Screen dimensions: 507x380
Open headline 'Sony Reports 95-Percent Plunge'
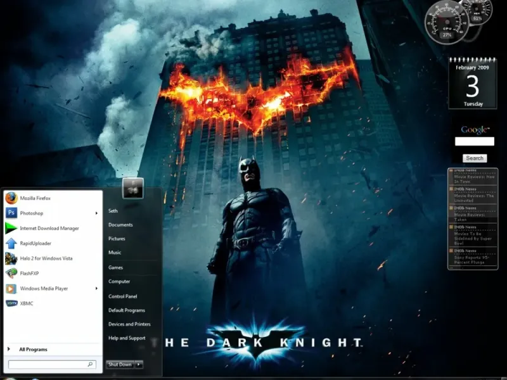tap(472, 260)
